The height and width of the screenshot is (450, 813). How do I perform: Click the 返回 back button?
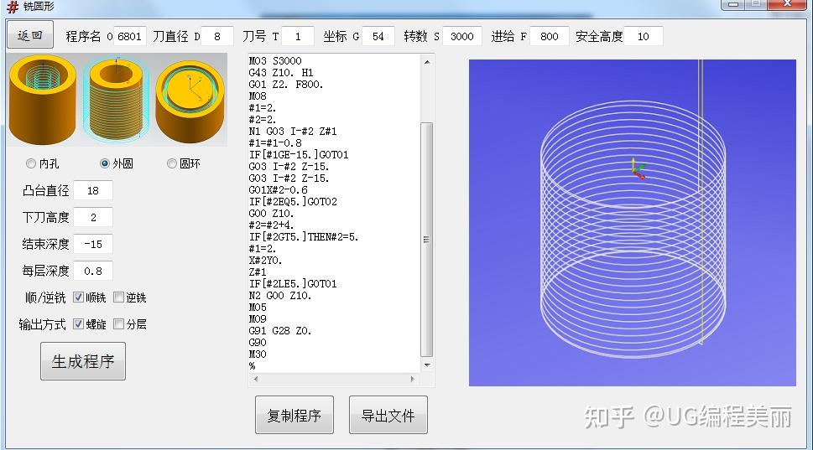coord(30,35)
